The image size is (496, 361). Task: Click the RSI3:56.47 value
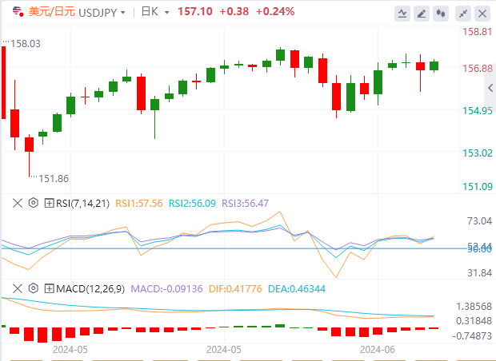[245, 204]
